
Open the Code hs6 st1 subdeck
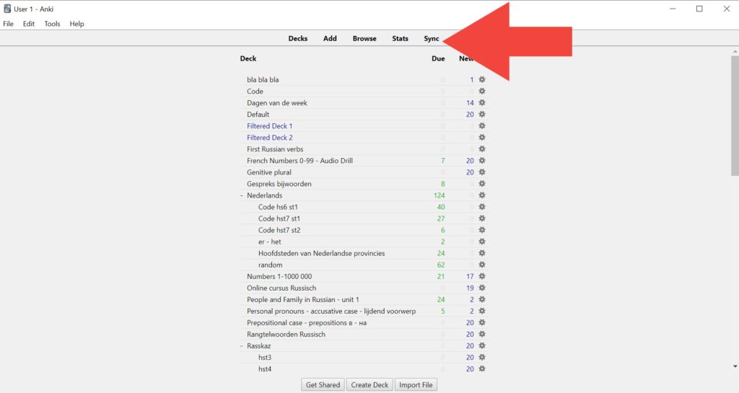click(x=278, y=207)
